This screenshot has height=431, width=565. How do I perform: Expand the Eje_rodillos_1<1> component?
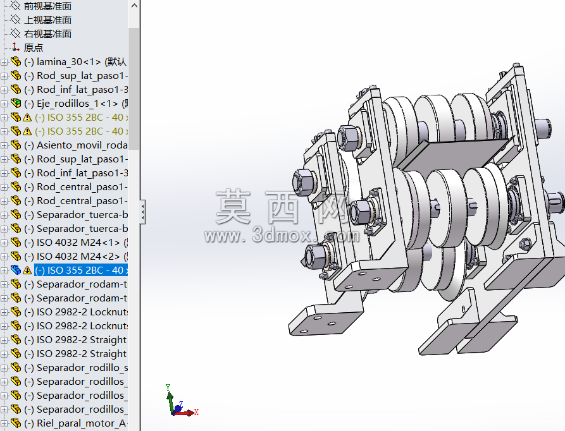4,104
